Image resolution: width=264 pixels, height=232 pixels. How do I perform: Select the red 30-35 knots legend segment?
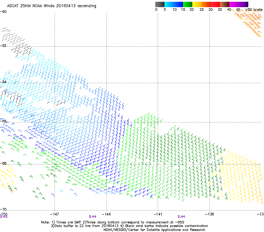(215, 4)
